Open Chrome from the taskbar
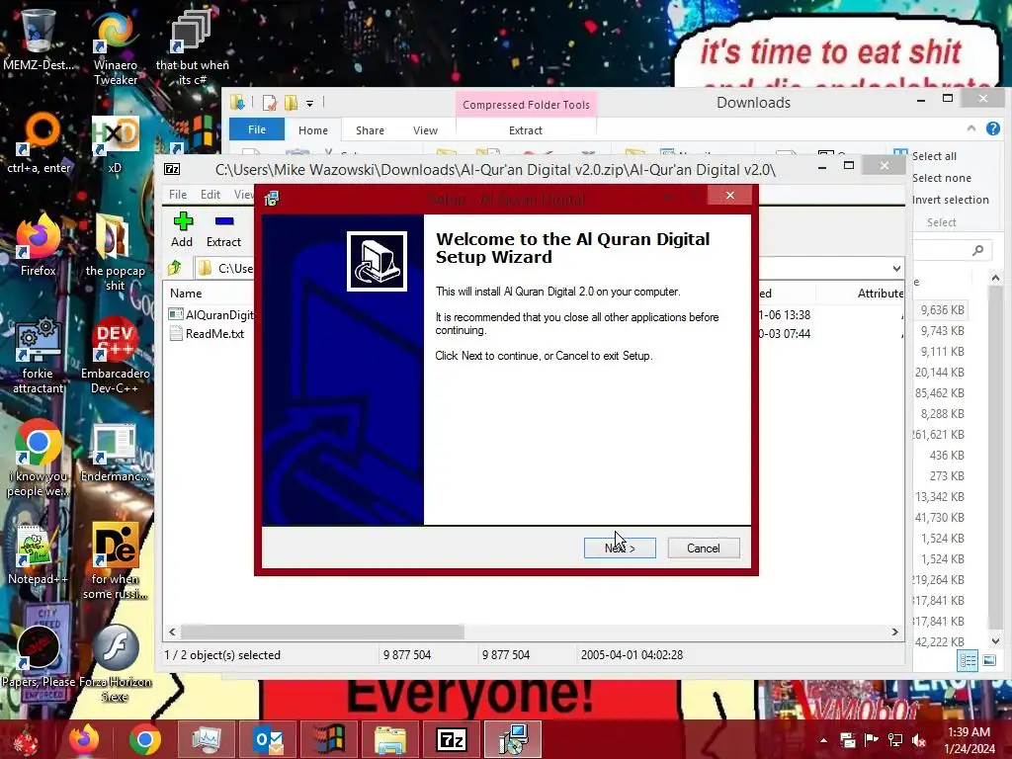 144,739
